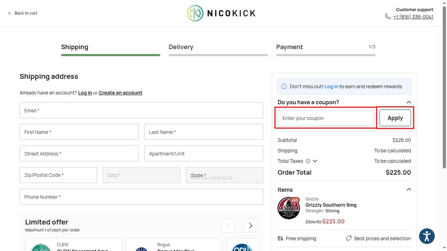Focus the Phone Number field

point(142,197)
